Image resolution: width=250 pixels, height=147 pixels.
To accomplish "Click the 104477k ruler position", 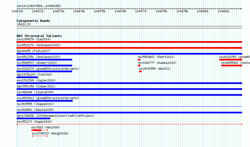I will tap(141, 11).
